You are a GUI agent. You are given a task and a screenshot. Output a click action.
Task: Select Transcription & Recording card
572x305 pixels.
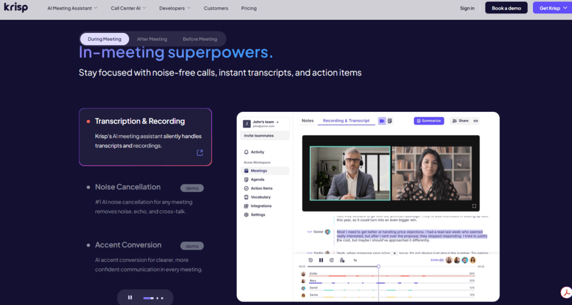point(145,137)
